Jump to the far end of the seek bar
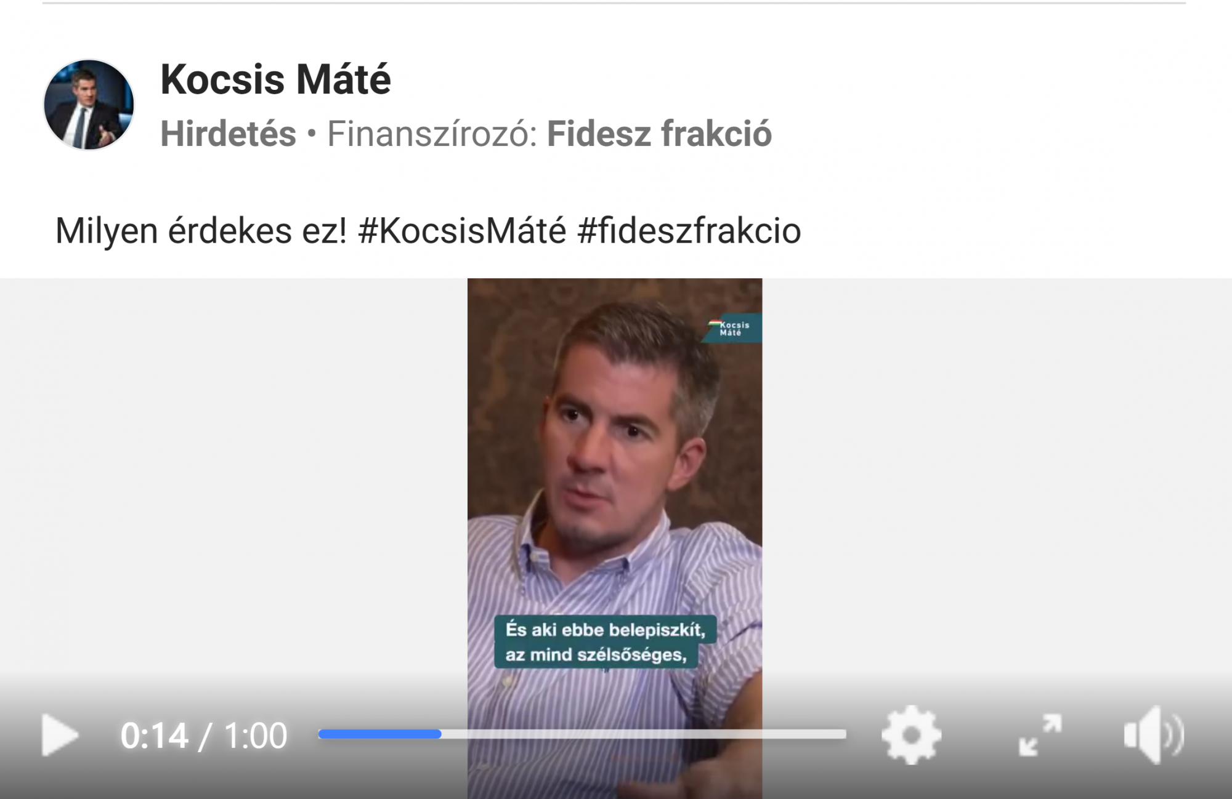1232x799 pixels. (x=843, y=734)
